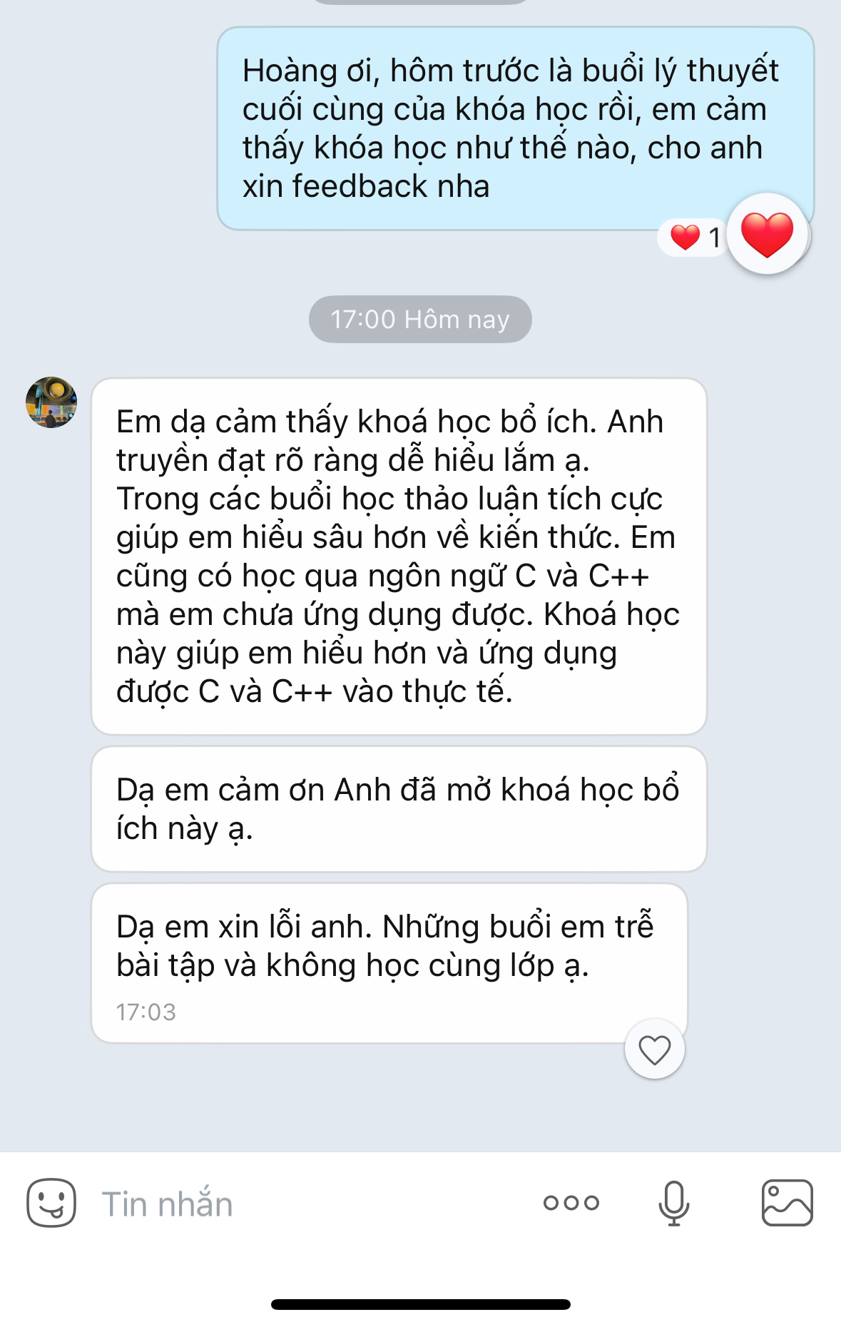Tap the microphone voice message icon

(673, 1203)
